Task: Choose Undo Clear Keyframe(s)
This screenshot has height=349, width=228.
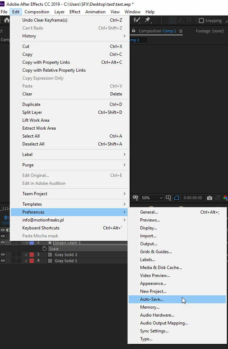Action: click(70, 20)
